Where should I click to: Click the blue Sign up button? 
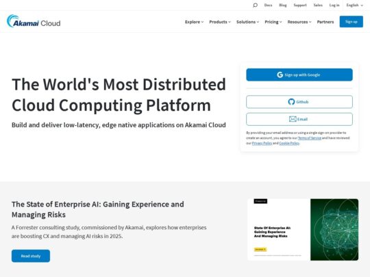coord(351,22)
